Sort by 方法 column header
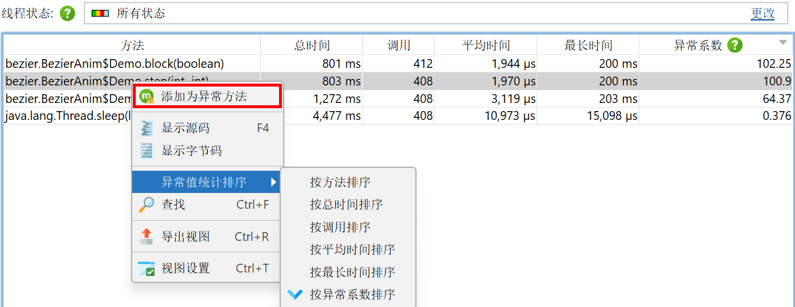 point(132,45)
